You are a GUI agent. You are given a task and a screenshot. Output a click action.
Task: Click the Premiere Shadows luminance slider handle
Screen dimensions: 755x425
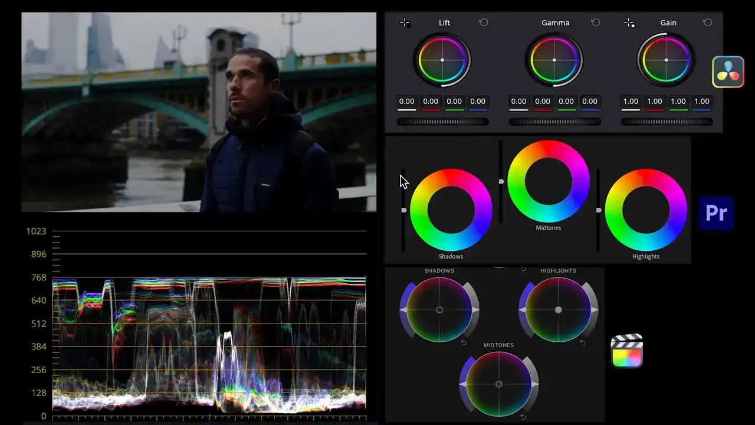(x=404, y=210)
